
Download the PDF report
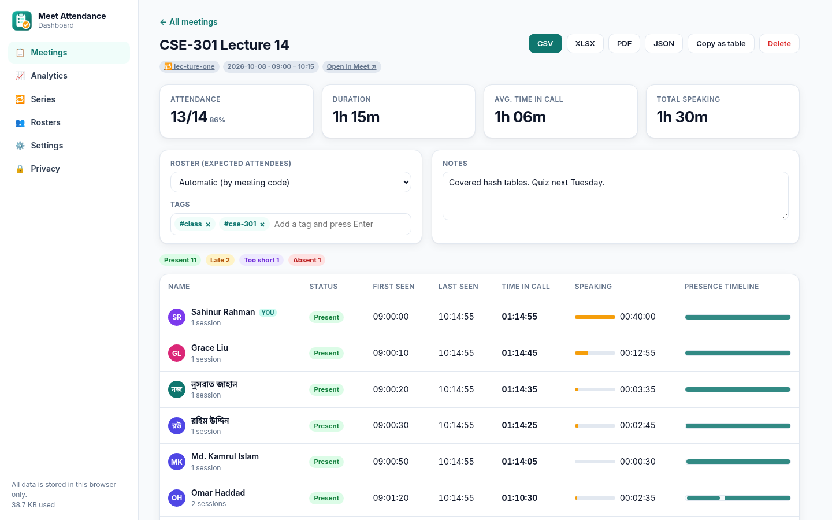(x=624, y=43)
